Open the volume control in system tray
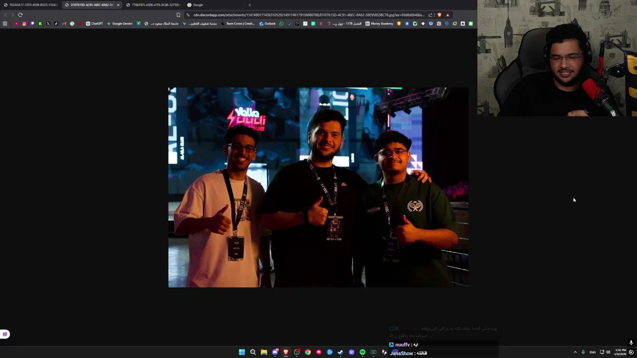 click(x=608, y=352)
